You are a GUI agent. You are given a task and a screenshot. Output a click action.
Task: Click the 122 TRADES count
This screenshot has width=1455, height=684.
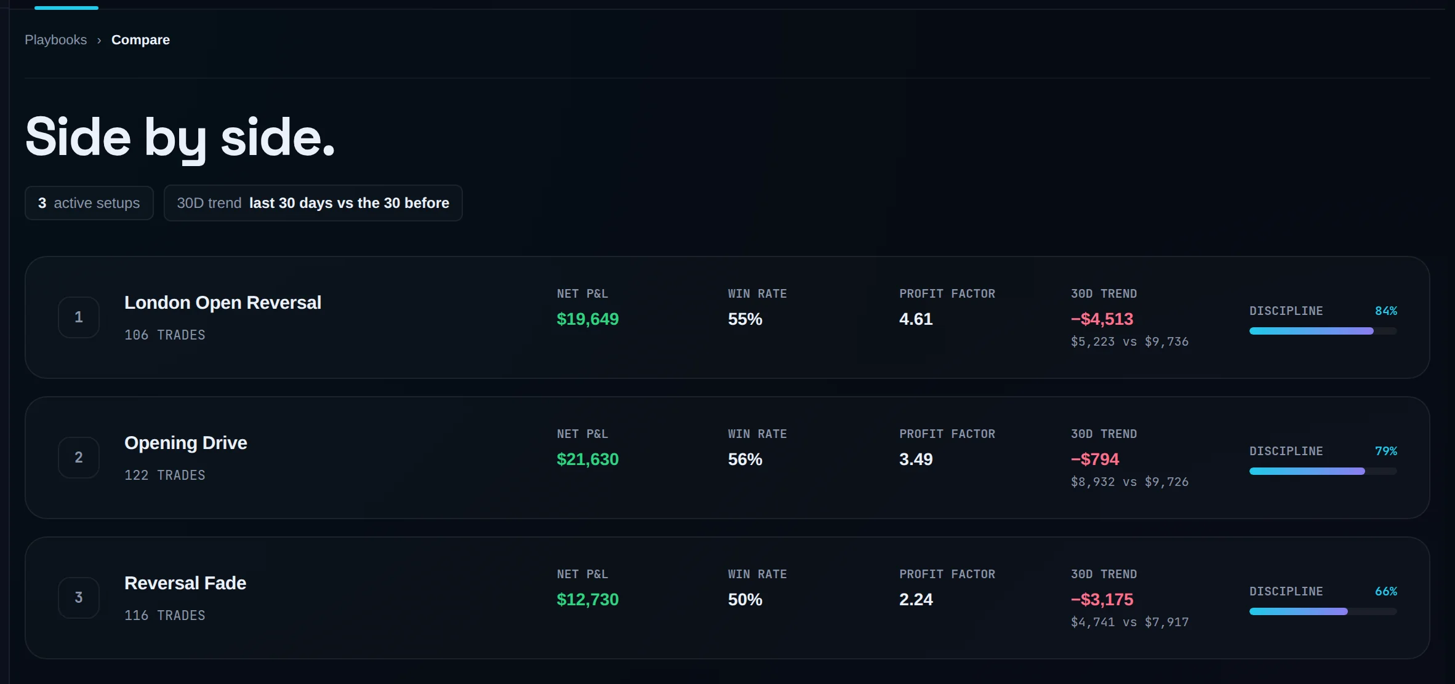(165, 475)
